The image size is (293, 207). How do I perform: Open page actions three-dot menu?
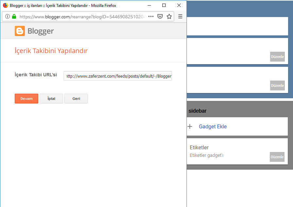tap(151, 16)
